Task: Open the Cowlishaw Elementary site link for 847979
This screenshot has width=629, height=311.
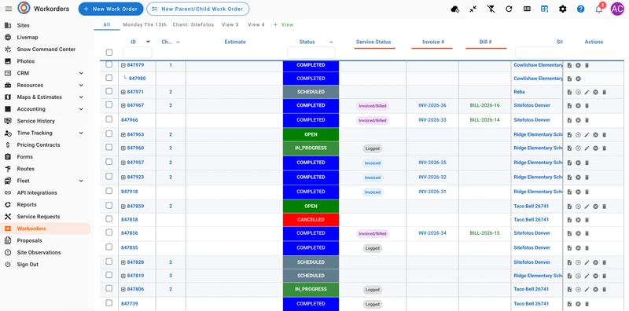Action: 539,65
